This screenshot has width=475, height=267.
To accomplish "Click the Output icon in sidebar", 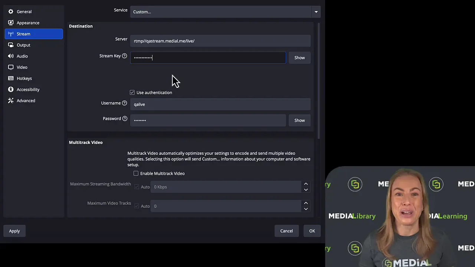I will point(11,45).
